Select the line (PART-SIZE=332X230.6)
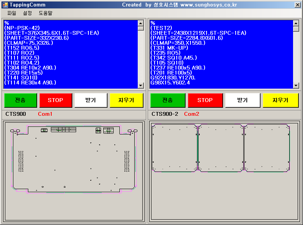Image resolution: width=303 pixels, height=225 pixels. [x=36, y=38]
